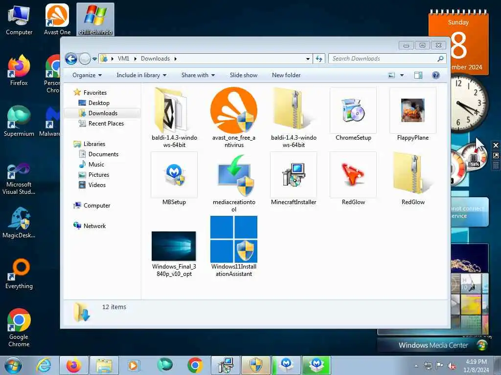501x375 pixels.
Task: Select the Google Chrome desktop shortcut
Action: [19, 328]
